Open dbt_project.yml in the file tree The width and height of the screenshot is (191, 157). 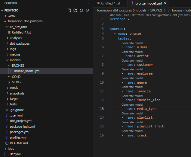[x=21, y=121]
